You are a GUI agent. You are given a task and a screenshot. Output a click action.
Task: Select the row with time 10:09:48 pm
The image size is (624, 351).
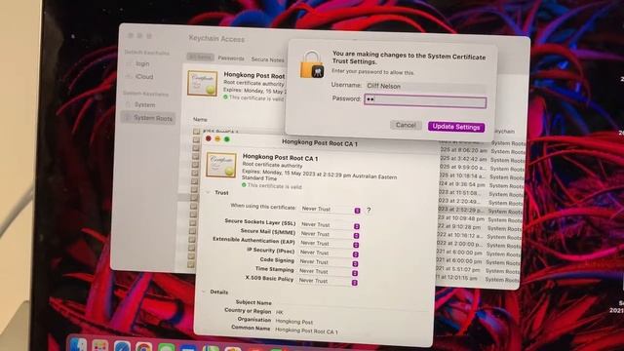pos(479,219)
